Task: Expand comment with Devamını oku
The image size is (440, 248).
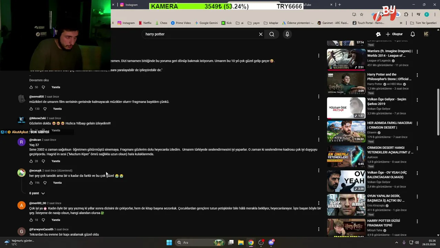Action: tap(39, 80)
